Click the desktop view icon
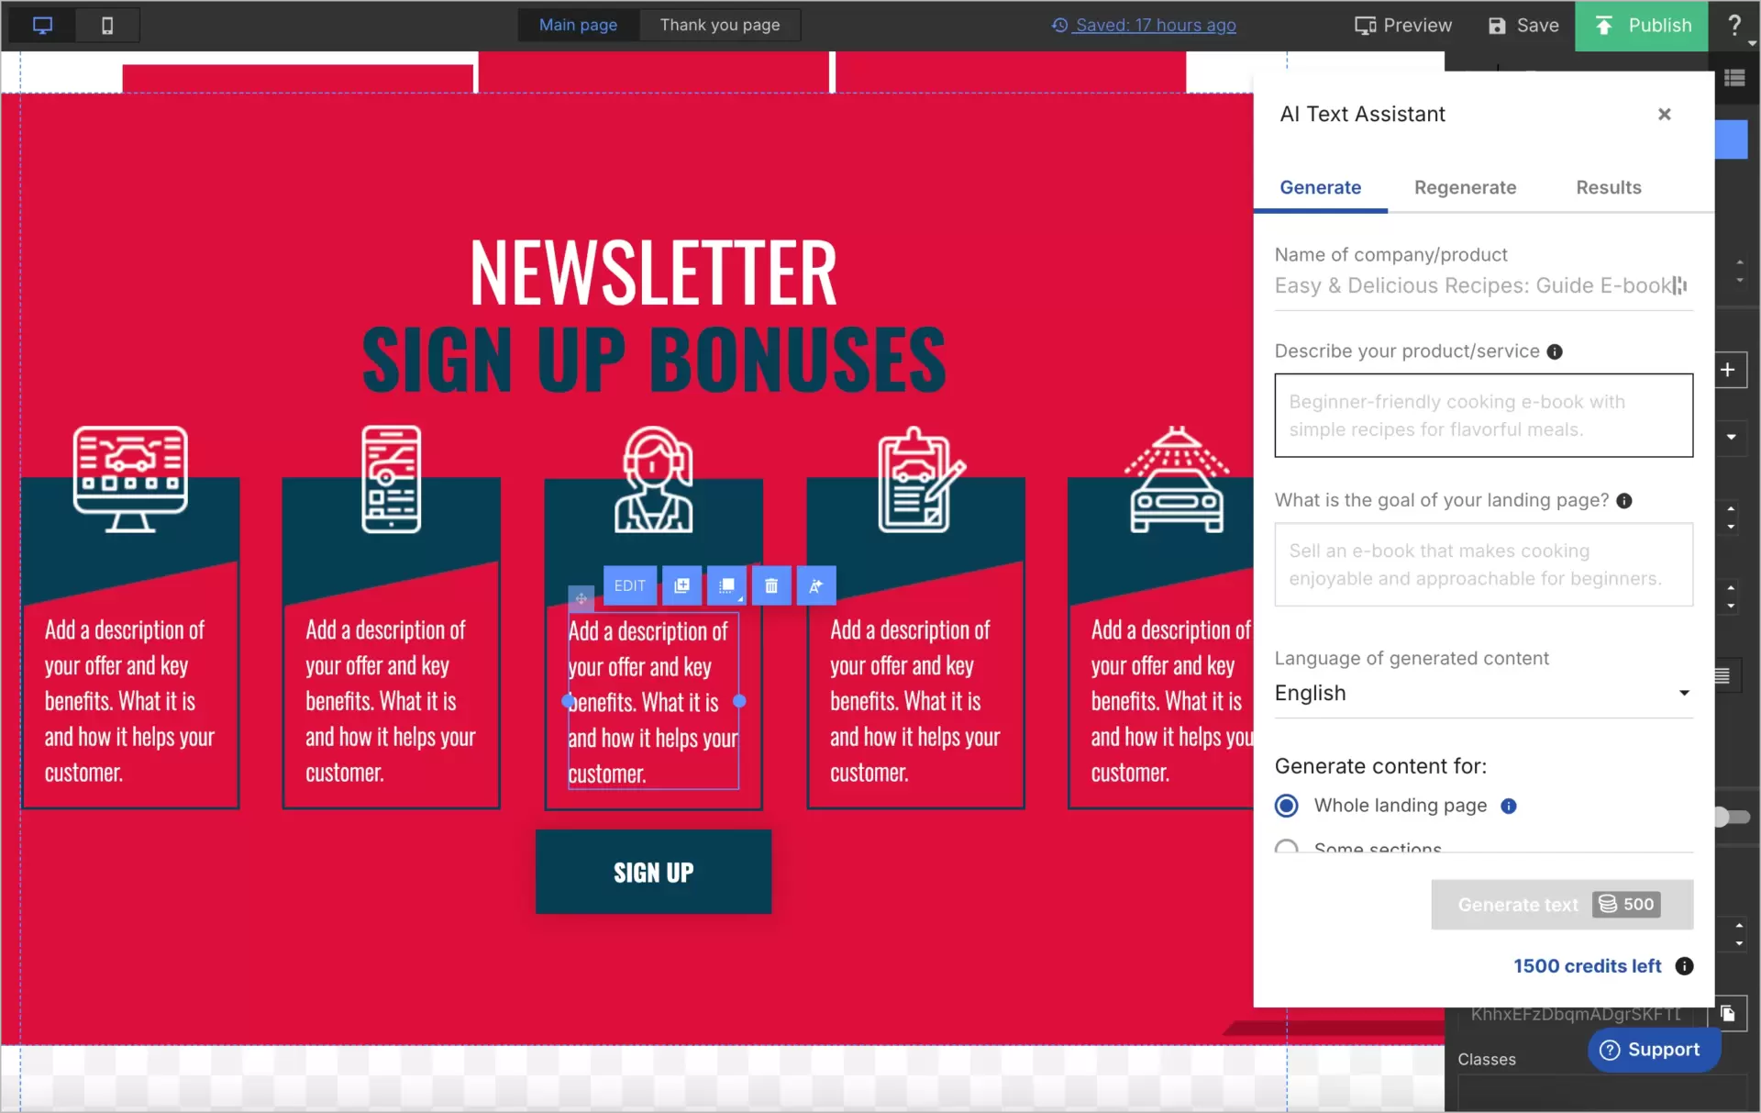 [42, 25]
